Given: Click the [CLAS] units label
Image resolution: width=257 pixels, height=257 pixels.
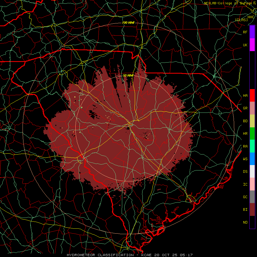Looking at the screenshot, I should click(x=241, y=20).
